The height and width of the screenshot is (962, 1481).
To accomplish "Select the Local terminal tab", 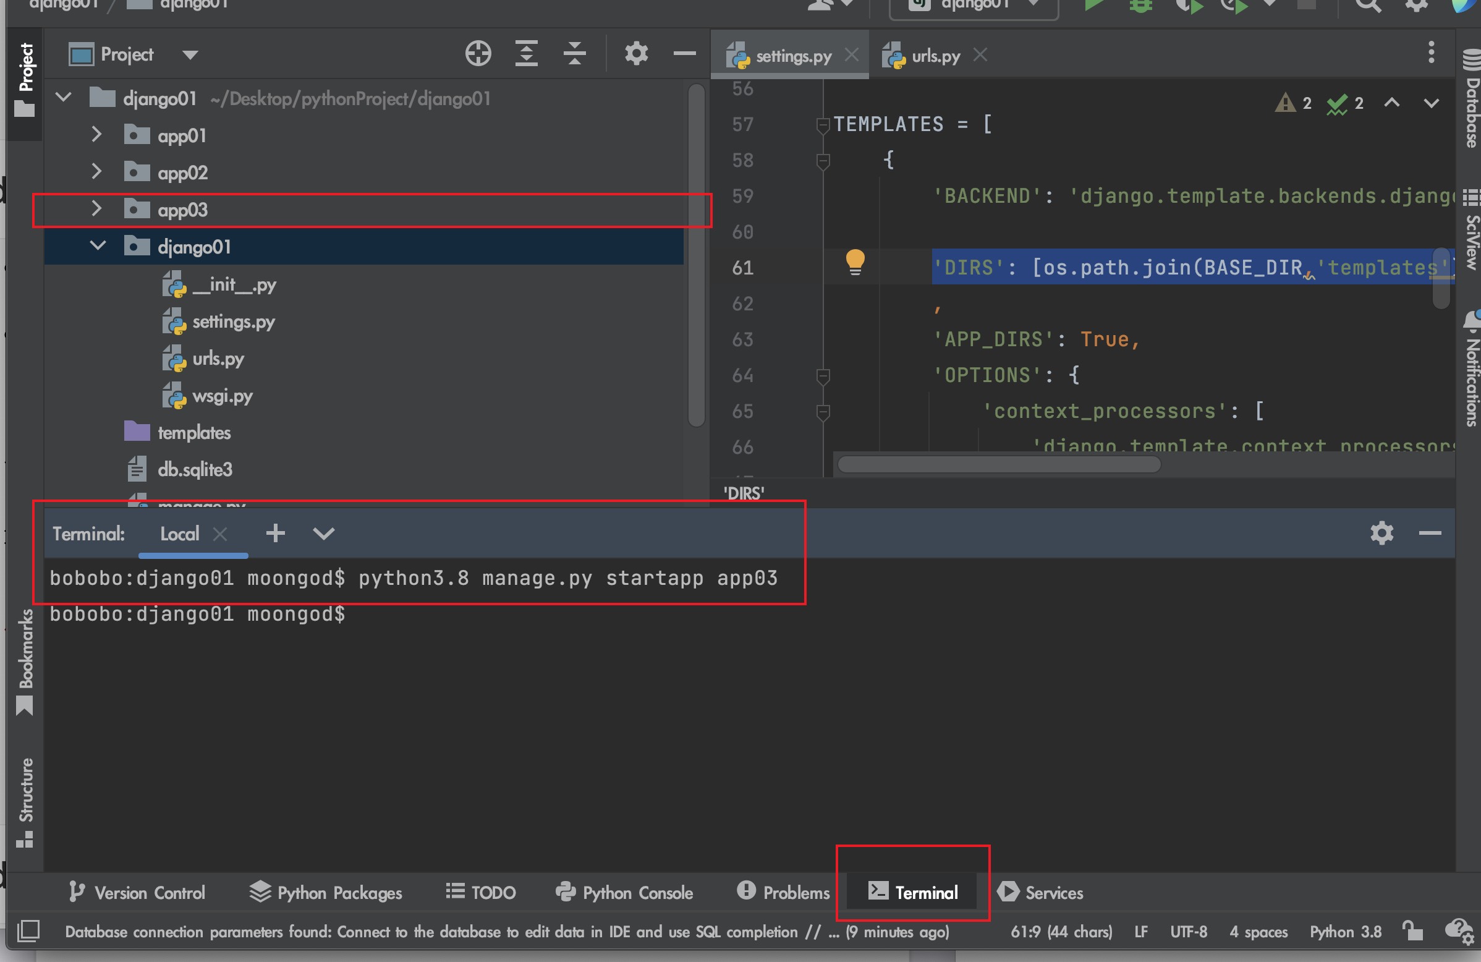I will (x=180, y=534).
